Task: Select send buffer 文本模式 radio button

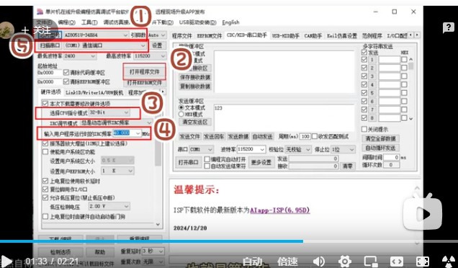Action: click(x=181, y=107)
